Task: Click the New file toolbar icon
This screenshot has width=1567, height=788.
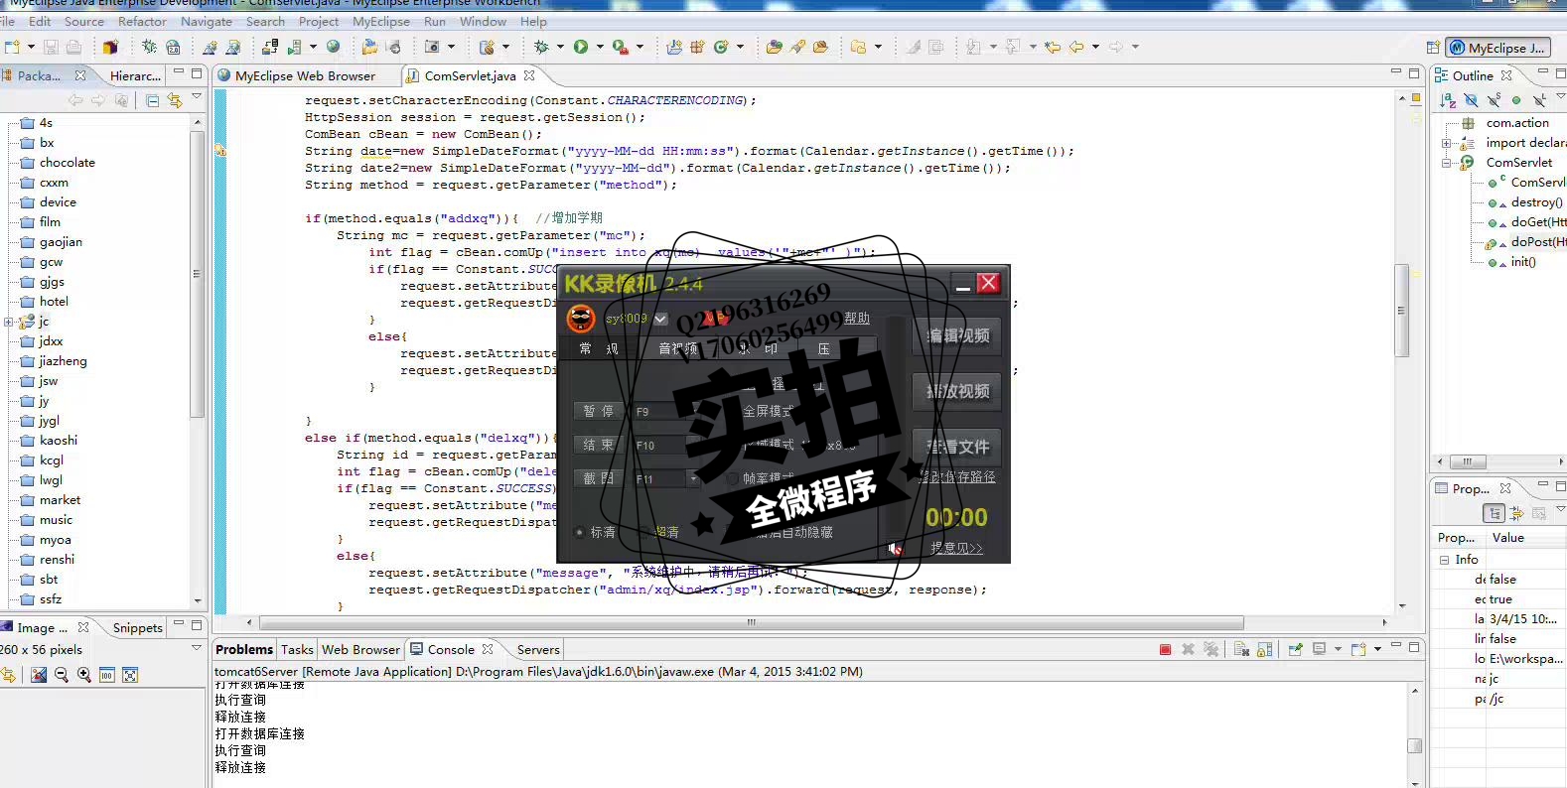Action: (x=13, y=47)
